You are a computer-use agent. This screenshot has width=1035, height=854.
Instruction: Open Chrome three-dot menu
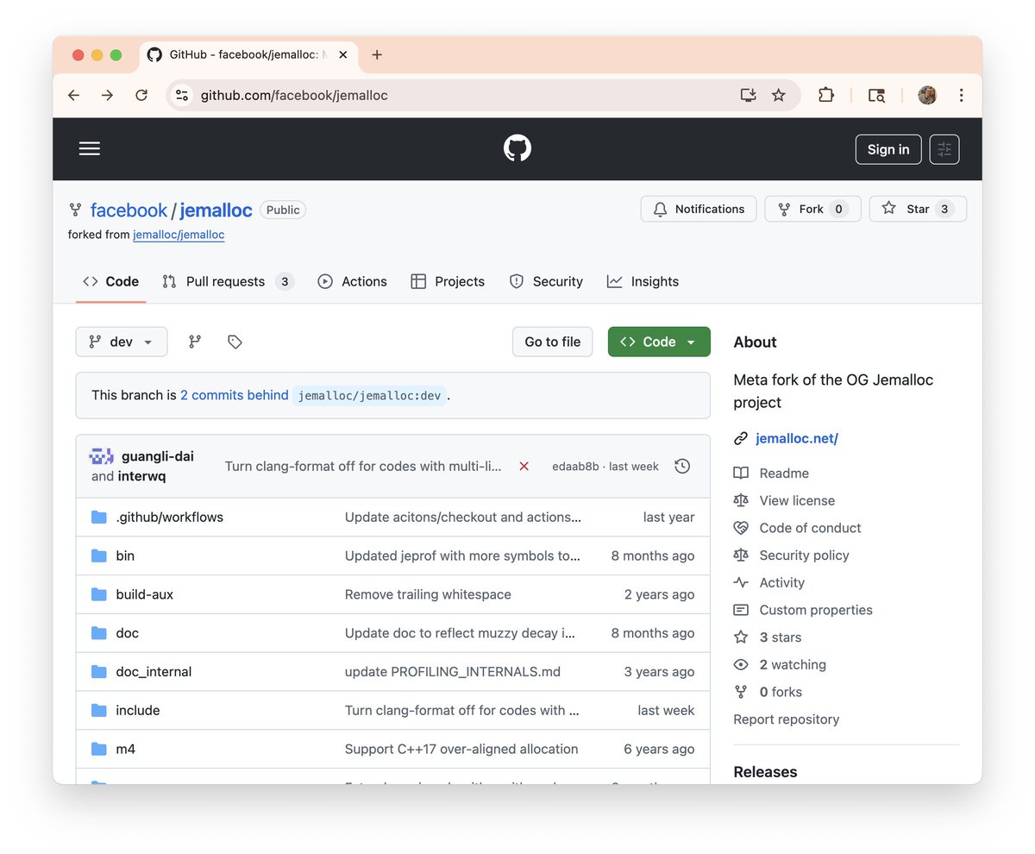(961, 95)
